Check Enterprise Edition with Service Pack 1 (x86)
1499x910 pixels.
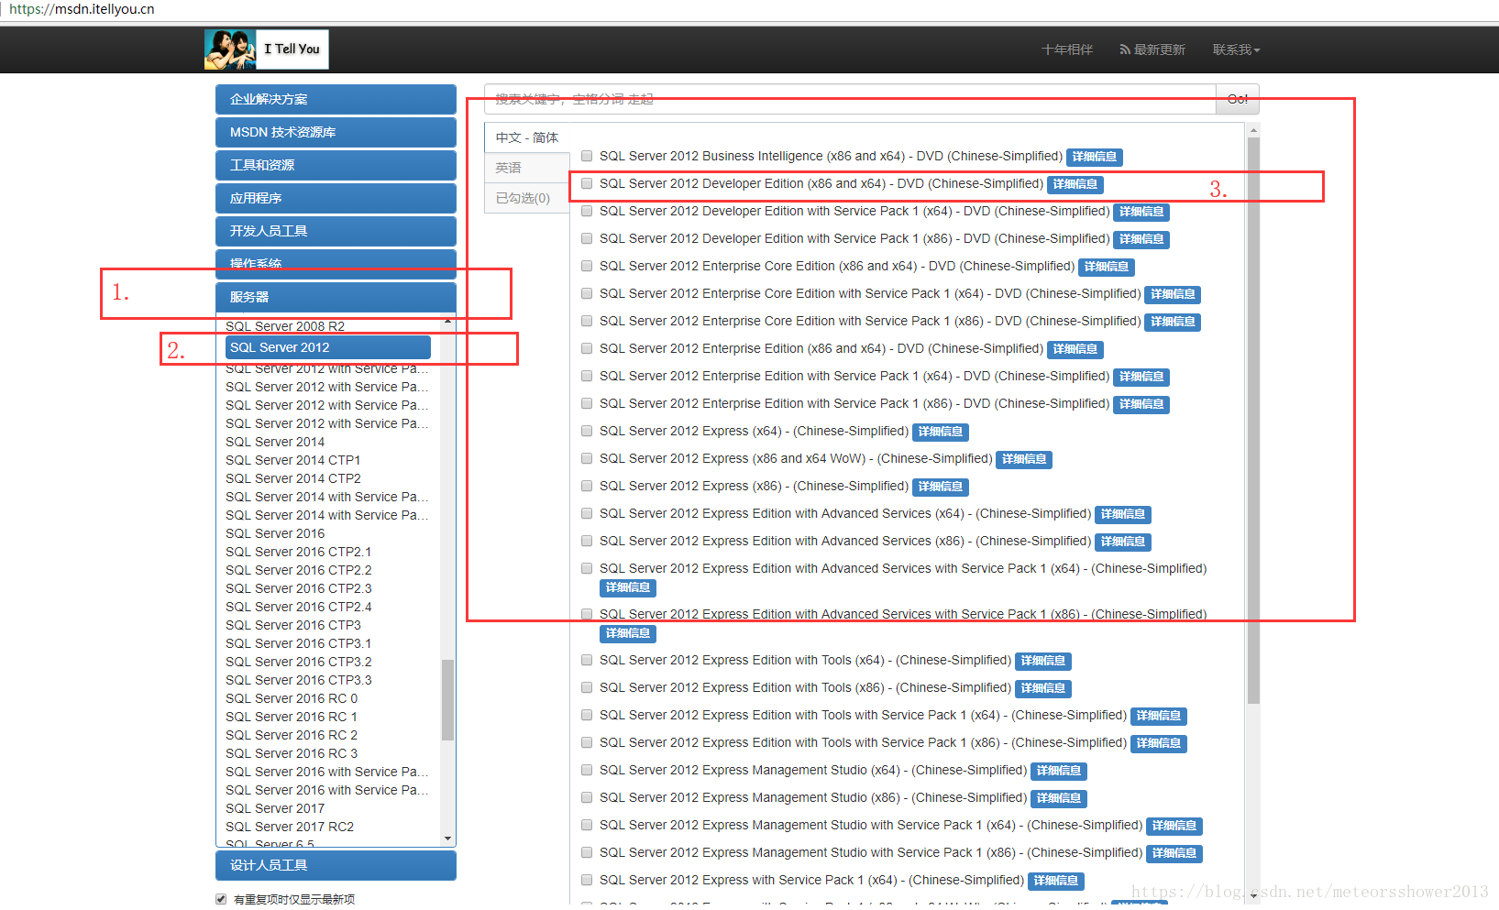pyautogui.click(x=587, y=404)
